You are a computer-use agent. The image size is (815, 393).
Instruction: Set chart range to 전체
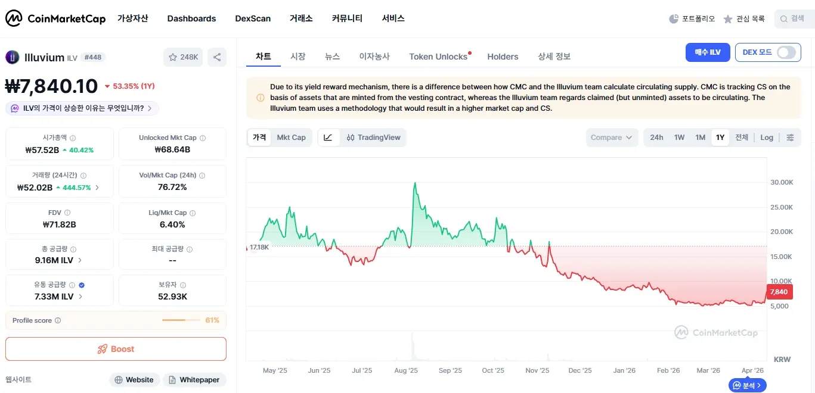[x=742, y=138]
